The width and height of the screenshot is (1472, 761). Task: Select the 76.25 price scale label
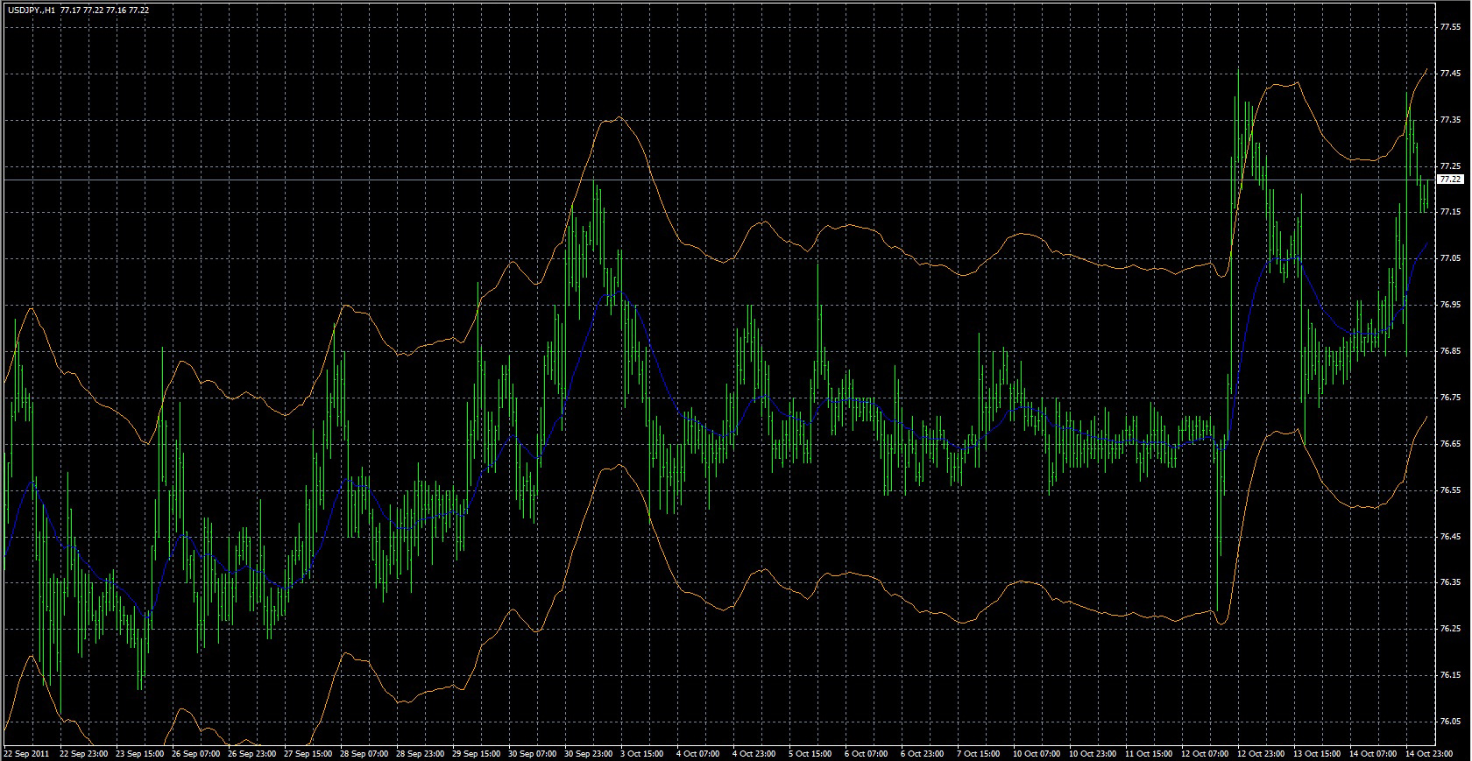(x=1450, y=629)
